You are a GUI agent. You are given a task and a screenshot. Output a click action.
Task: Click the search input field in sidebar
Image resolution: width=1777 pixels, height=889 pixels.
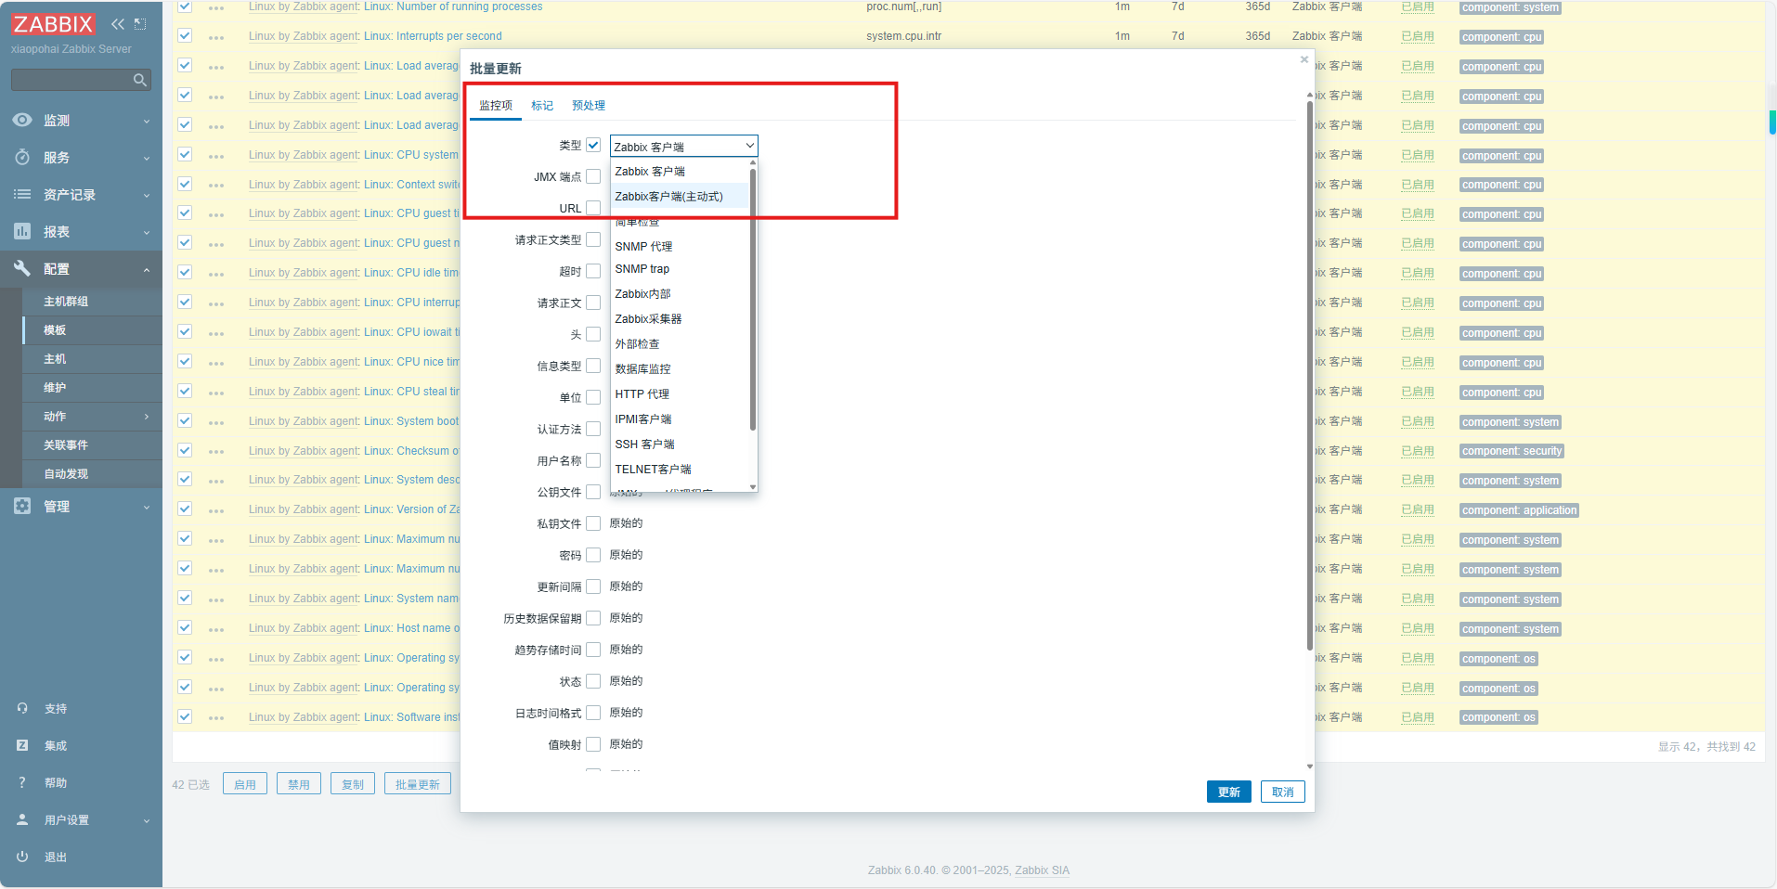(74, 80)
